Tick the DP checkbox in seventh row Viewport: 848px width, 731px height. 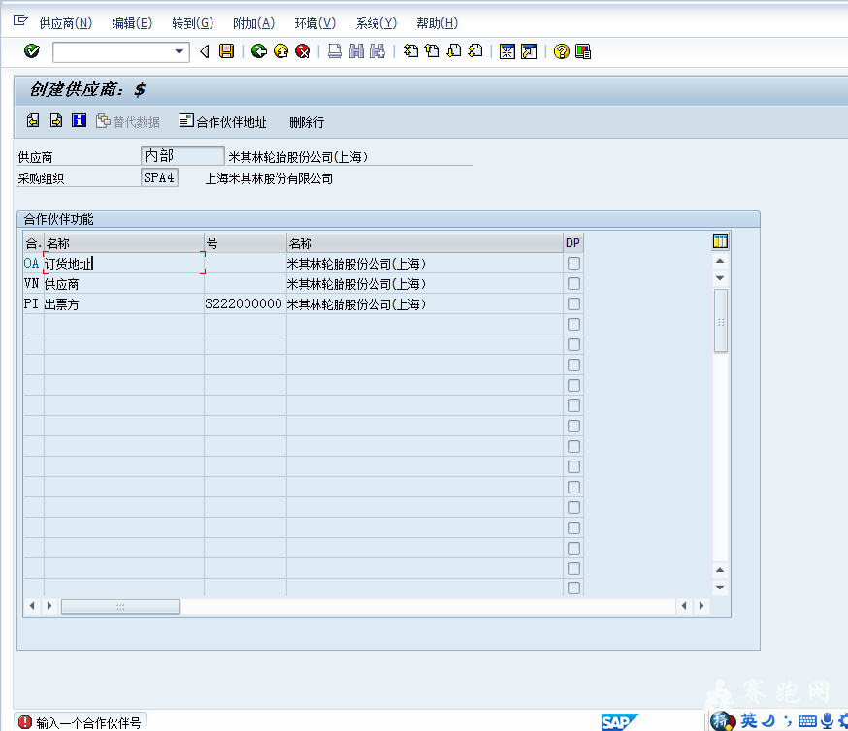(573, 385)
